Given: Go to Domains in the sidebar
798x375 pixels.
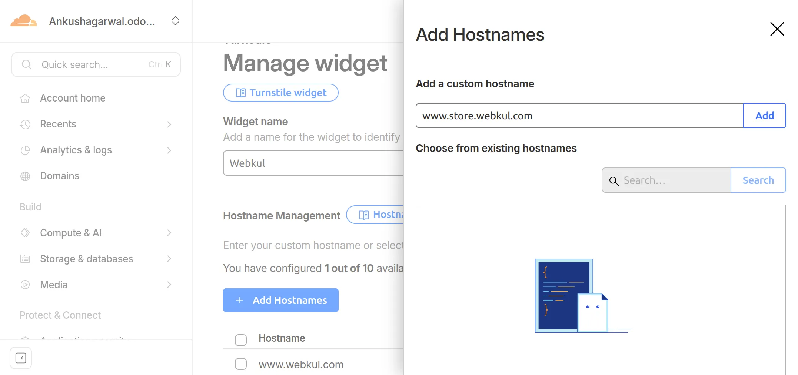Looking at the screenshot, I should (x=60, y=176).
